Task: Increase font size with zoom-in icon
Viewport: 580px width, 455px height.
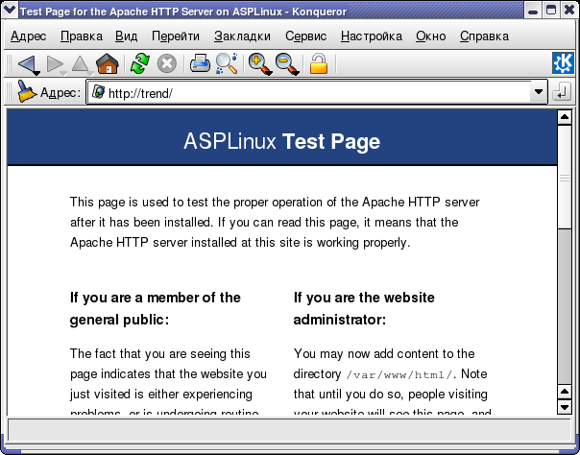Action: pos(259,64)
